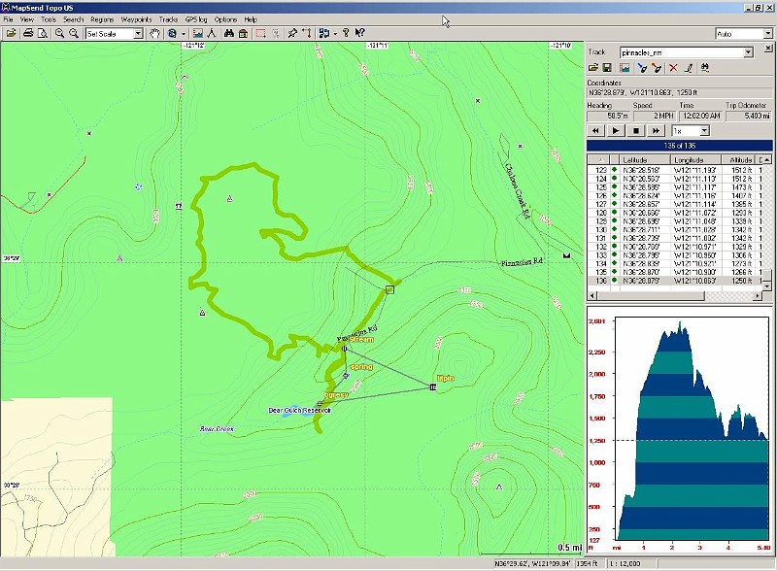This screenshot has width=777, height=571.
Task: Click the binoculars Search icon in the main toolbar
Action: coord(229,33)
